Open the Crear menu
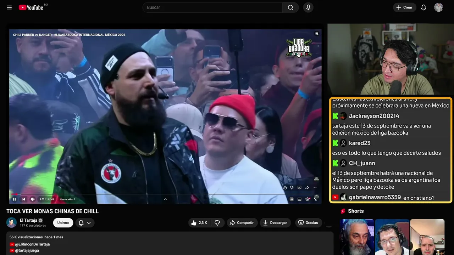Viewport: 454px width, 255px height. point(404,7)
